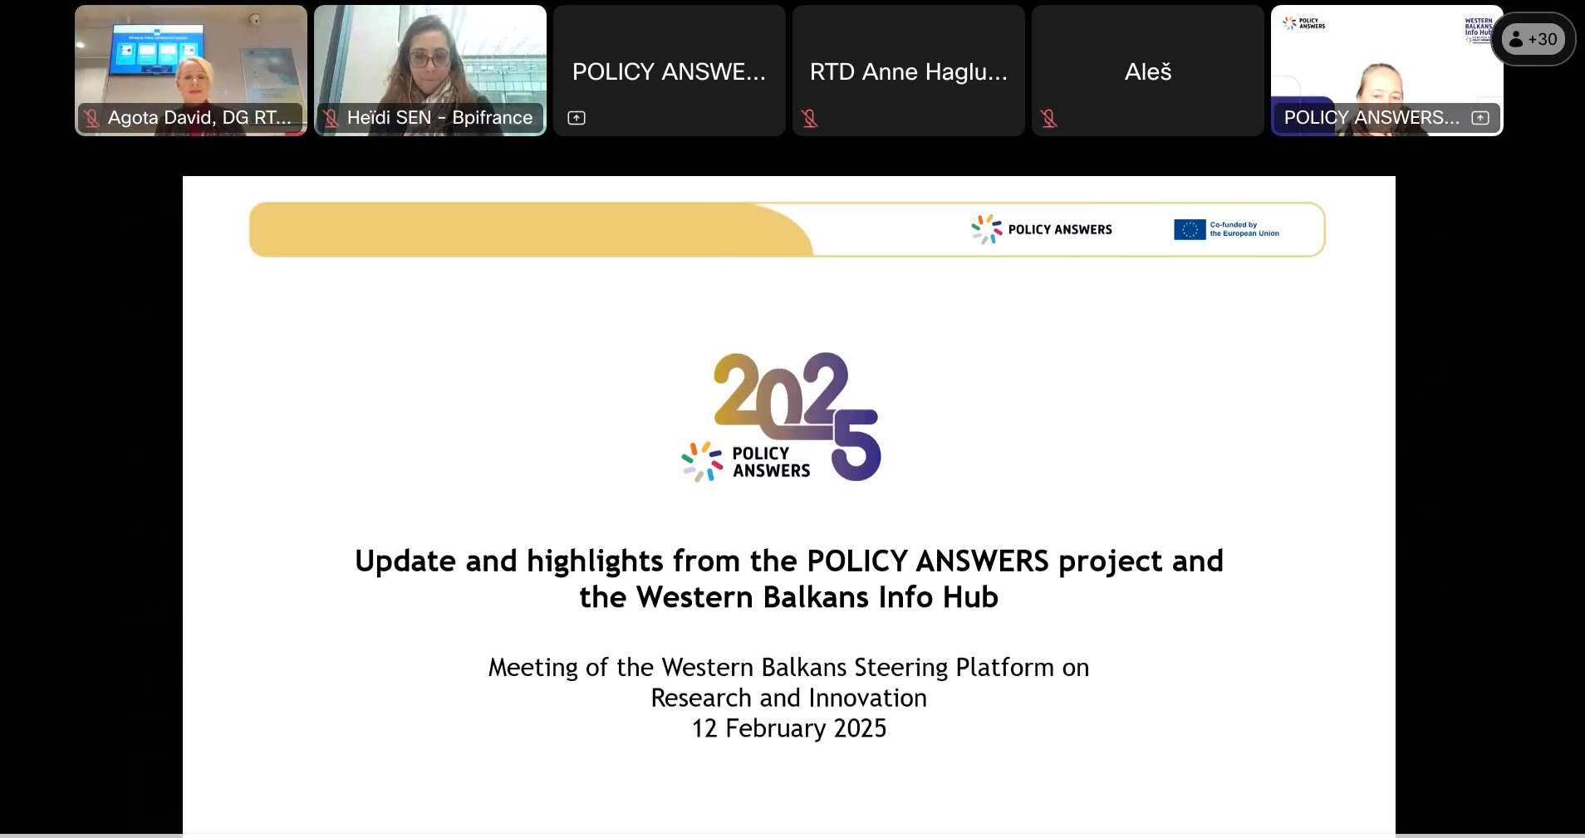The width and height of the screenshot is (1585, 838).
Task: Open the +30 participants overflow button
Action: (x=1533, y=39)
